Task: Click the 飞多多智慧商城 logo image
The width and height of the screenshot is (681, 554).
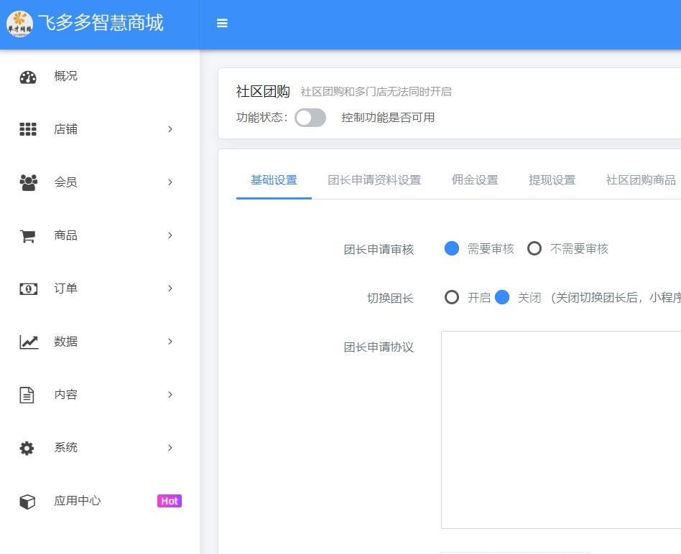Action: [19, 24]
